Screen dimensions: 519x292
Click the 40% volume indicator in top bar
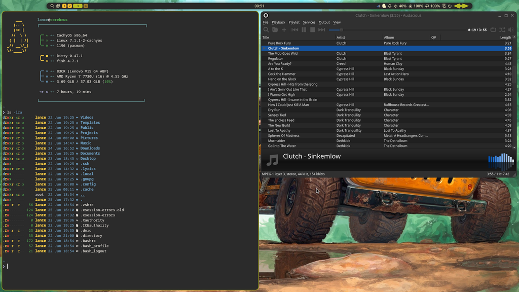click(x=400, y=6)
